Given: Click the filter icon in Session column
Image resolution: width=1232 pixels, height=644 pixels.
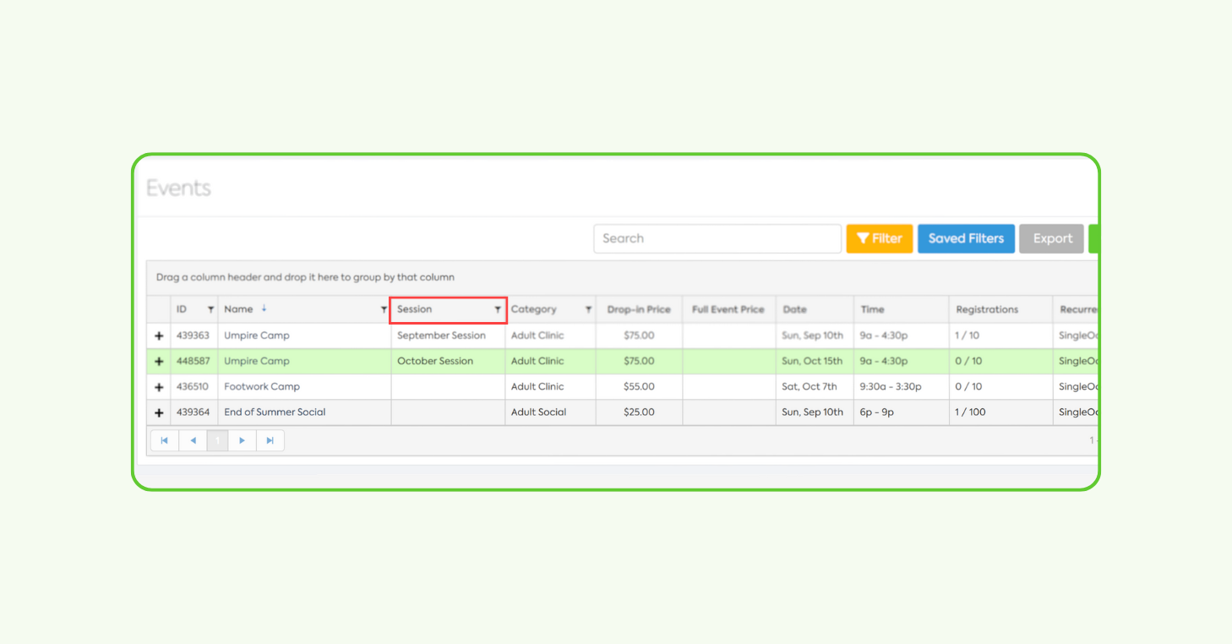Looking at the screenshot, I should 498,310.
